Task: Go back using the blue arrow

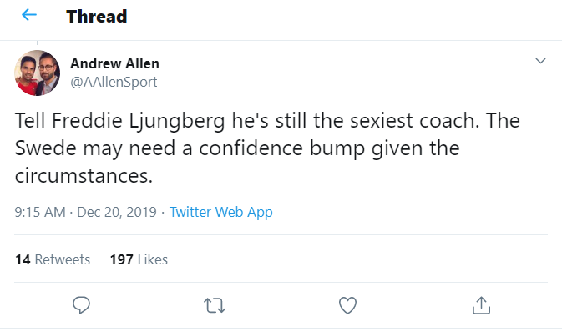Action: point(29,15)
